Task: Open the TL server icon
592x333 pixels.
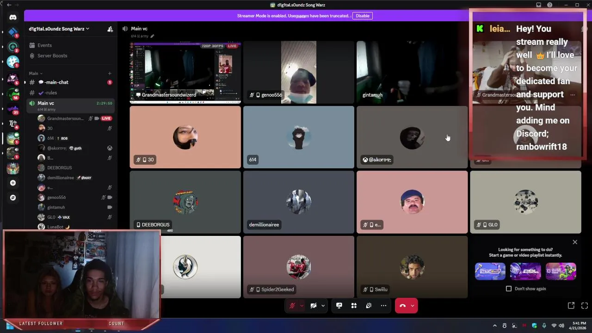Action: point(13,123)
